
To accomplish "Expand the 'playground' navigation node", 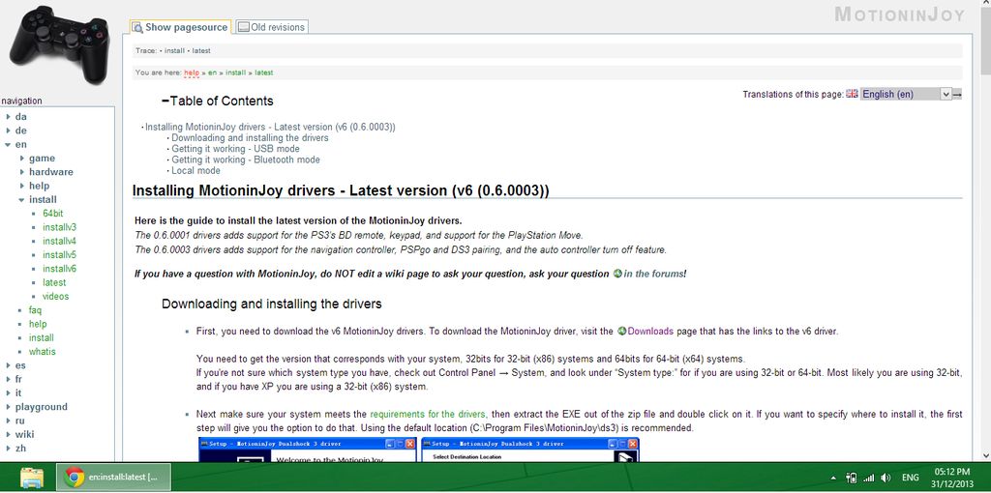I will pos(8,407).
